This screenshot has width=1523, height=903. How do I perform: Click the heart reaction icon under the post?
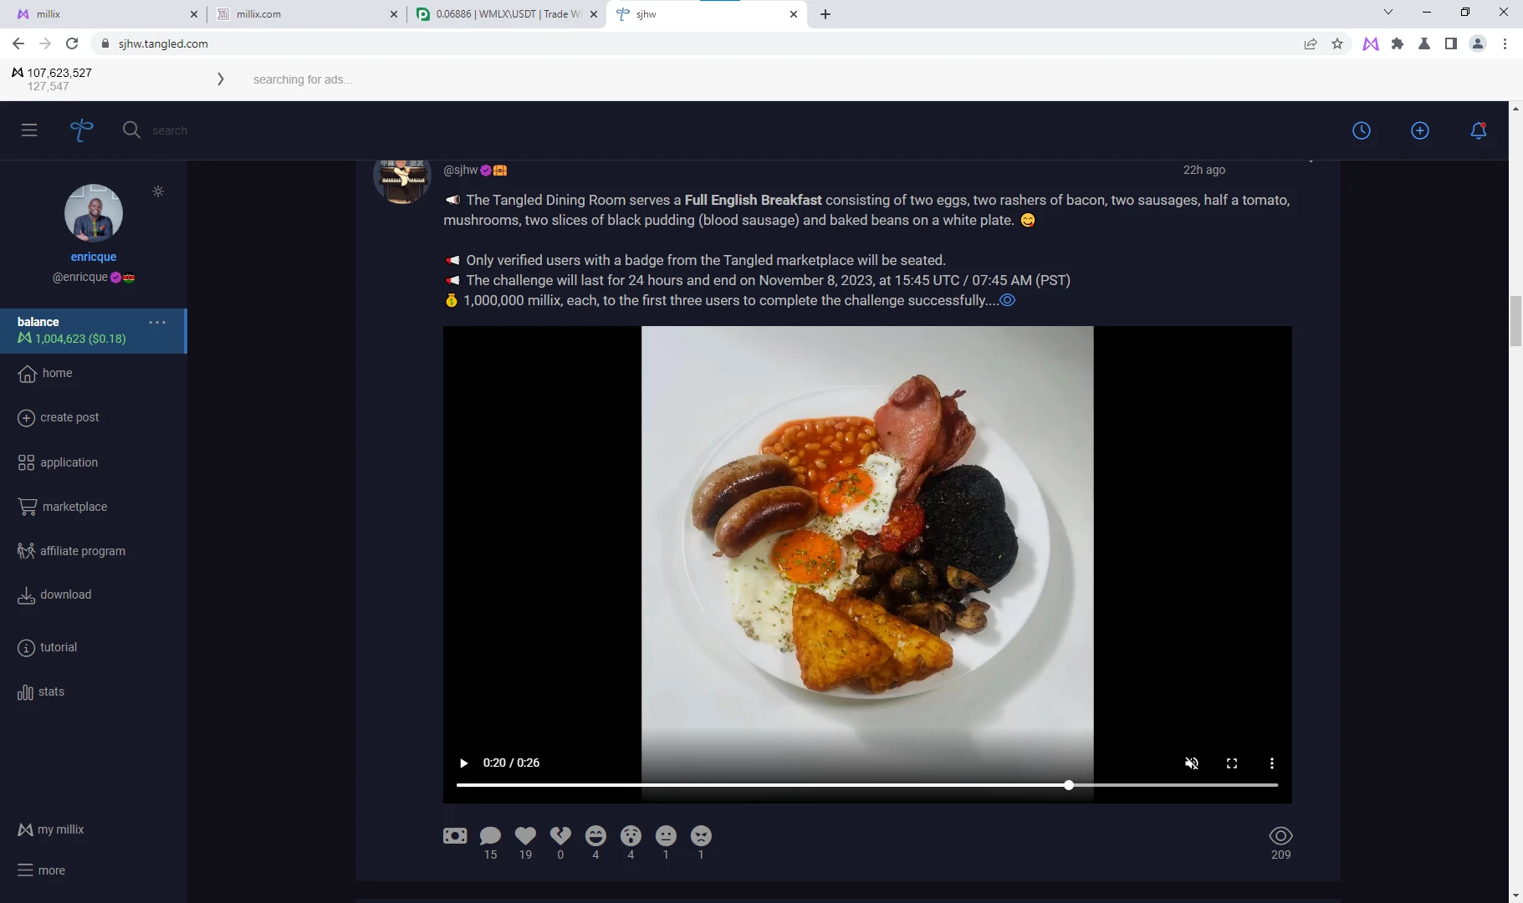click(x=525, y=835)
